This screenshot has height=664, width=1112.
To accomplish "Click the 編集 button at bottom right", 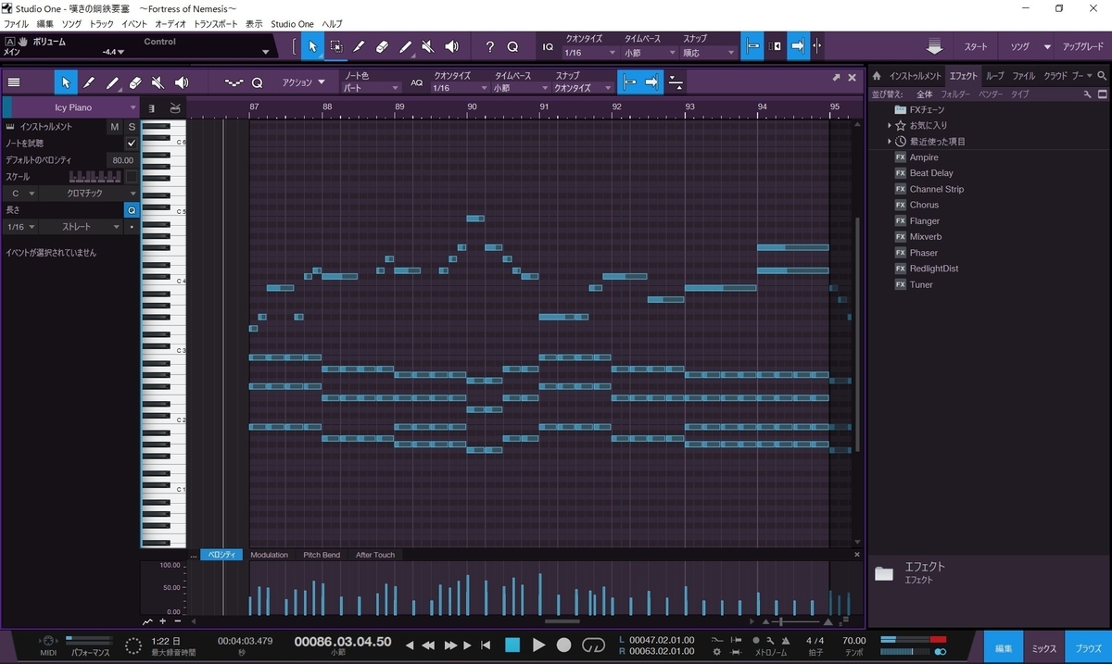I will [1004, 648].
